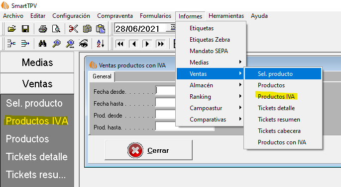Go to next record with right arrow

pos(147,44)
